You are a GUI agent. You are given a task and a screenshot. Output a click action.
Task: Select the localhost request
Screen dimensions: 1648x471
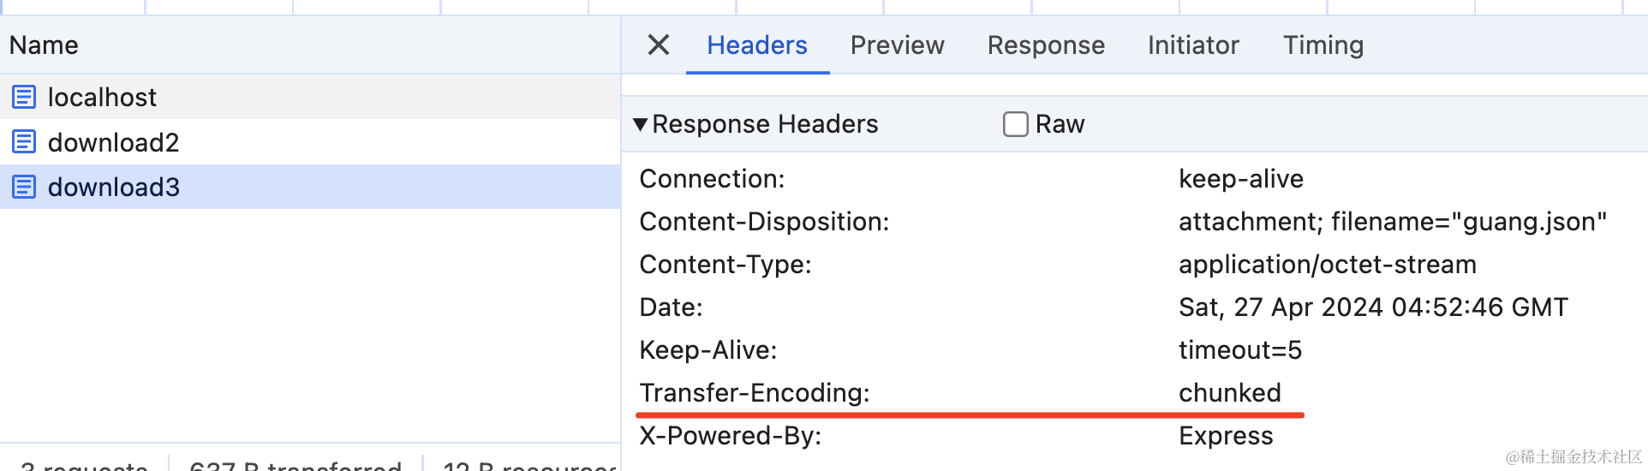tap(102, 97)
